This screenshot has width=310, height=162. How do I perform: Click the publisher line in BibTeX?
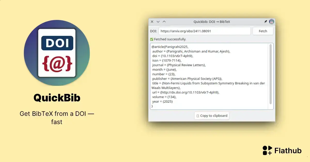coord(187,79)
